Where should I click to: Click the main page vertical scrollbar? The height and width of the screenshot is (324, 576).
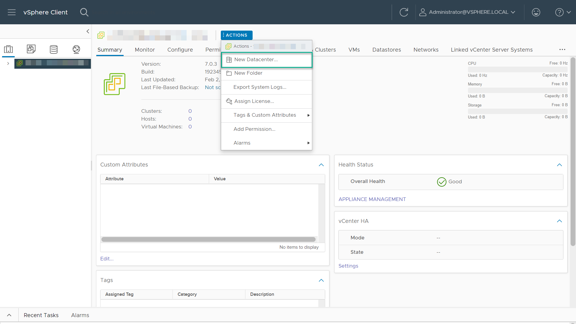pyautogui.click(x=573, y=151)
